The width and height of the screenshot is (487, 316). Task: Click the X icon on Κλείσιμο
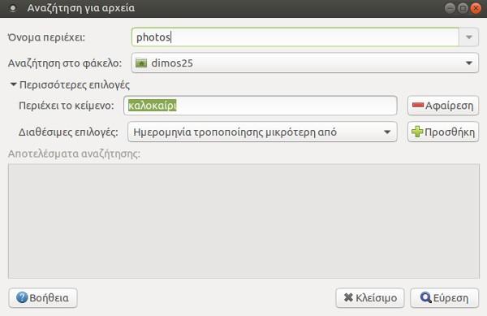348,297
